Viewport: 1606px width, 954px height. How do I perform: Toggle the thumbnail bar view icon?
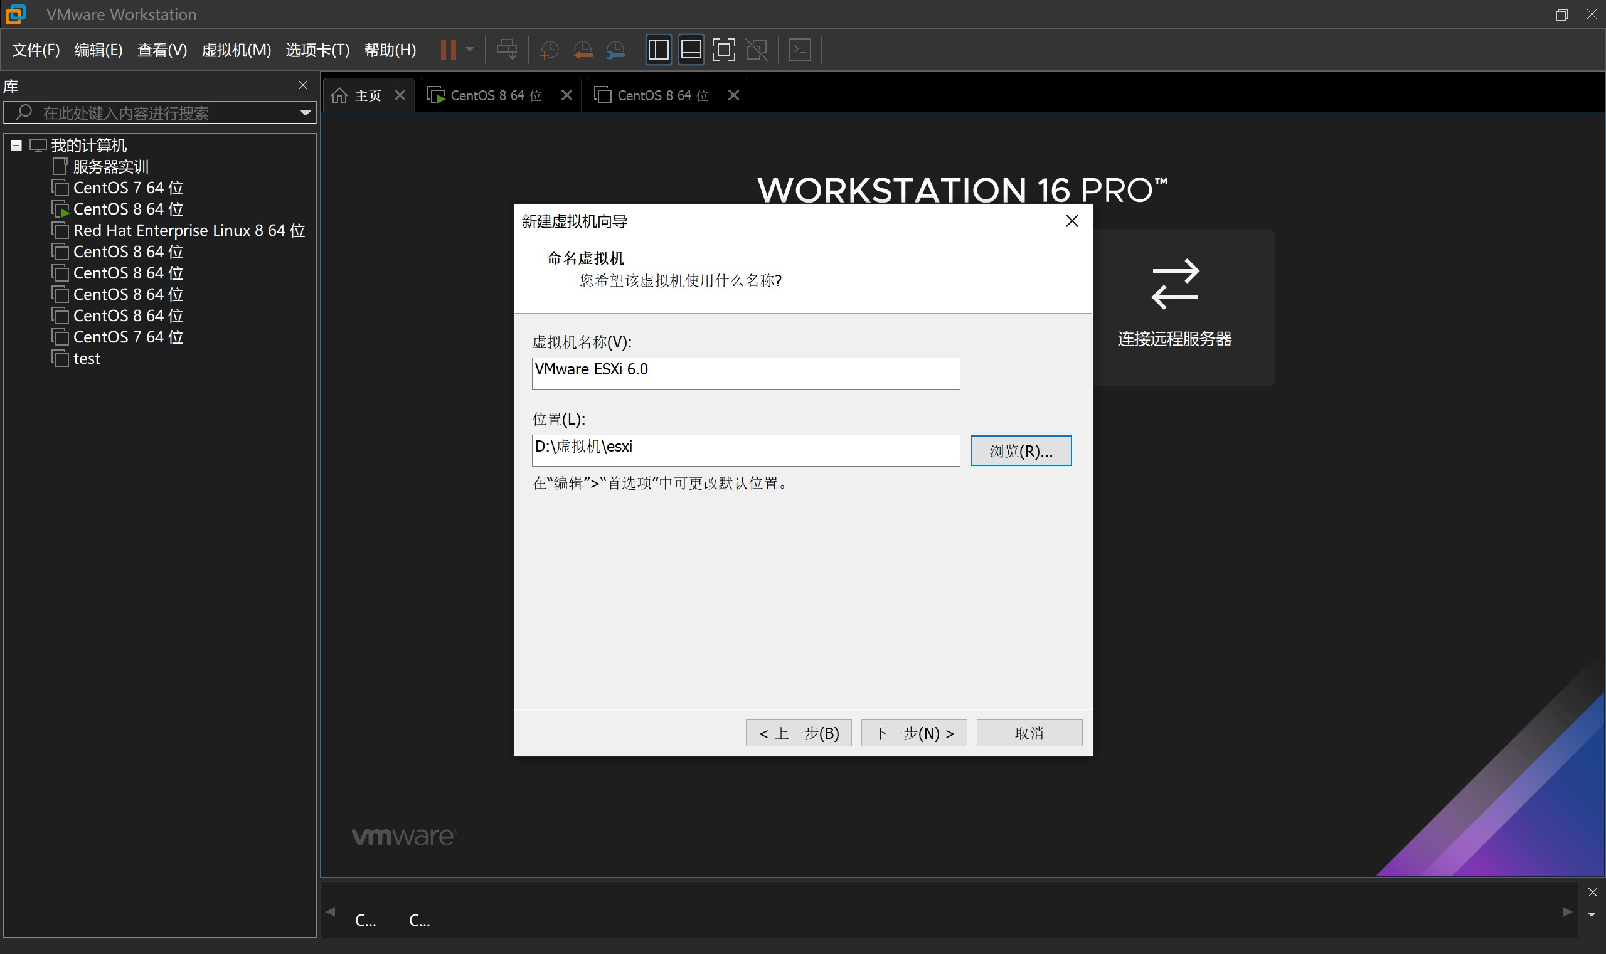coord(691,50)
